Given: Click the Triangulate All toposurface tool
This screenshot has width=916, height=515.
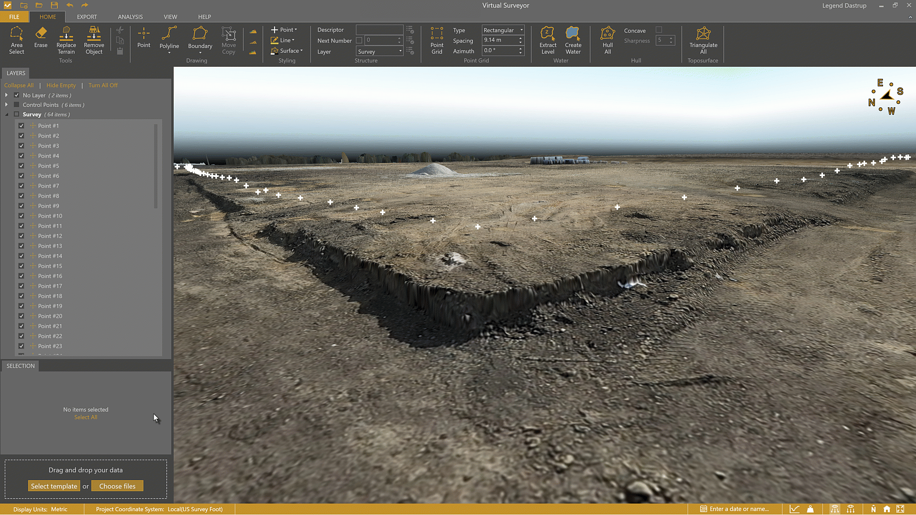Looking at the screenshot, I should (x=703, y=41).
